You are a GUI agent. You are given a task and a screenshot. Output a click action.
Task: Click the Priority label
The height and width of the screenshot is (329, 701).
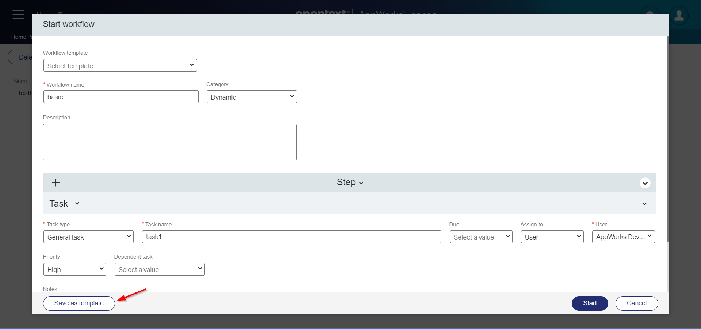(x=51, y=257)
